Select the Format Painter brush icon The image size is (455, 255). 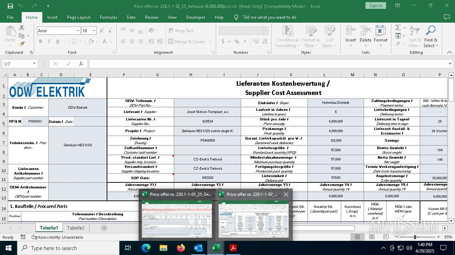22,44
